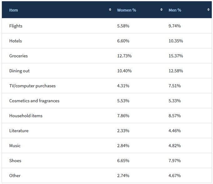Click the Other row label

(15, 176)
